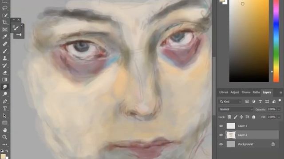Select the Smudge tool
The width and height of the screenshot is (284, 159).
pos(5,87)
